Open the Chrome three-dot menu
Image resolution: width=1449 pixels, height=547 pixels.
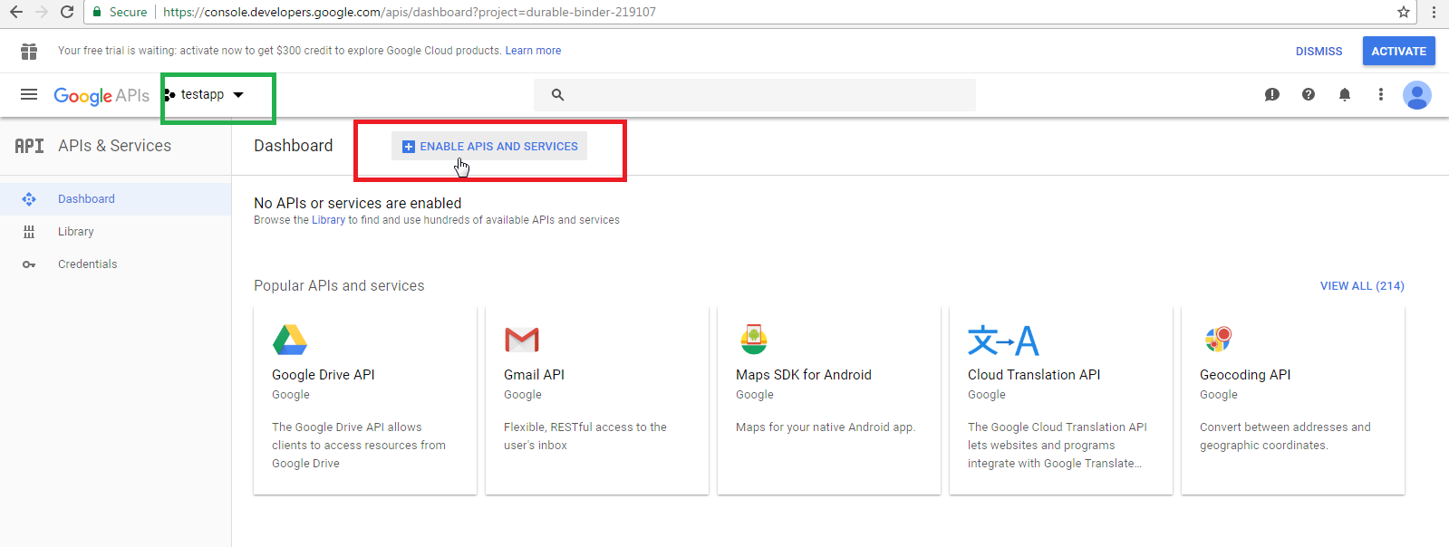click(x=1434, y=12)
